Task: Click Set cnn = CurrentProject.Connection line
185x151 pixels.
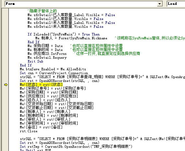Action: pyautogui.click(x=54, y=73)
